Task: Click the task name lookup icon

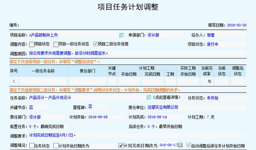Action: pos(149,97)
